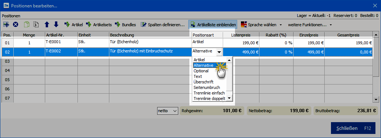This screenshot has height=138, width=381.
Task: Select empty row header 07
Action: pos(7,98)
